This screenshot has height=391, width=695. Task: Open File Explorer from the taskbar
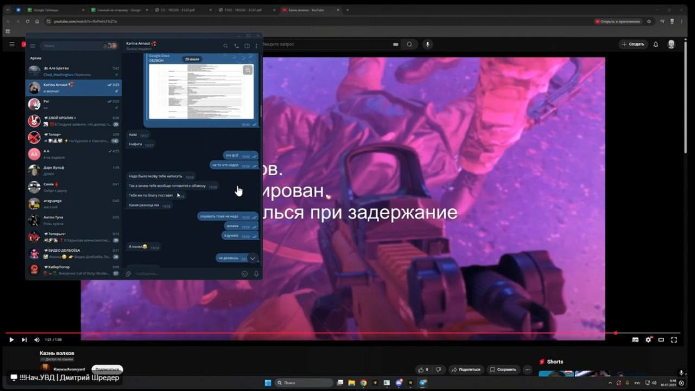(352, 383)
